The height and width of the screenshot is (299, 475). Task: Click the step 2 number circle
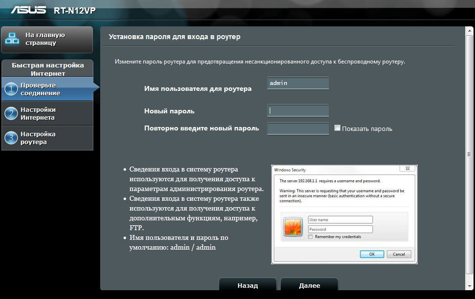click(x=11, y=113)
